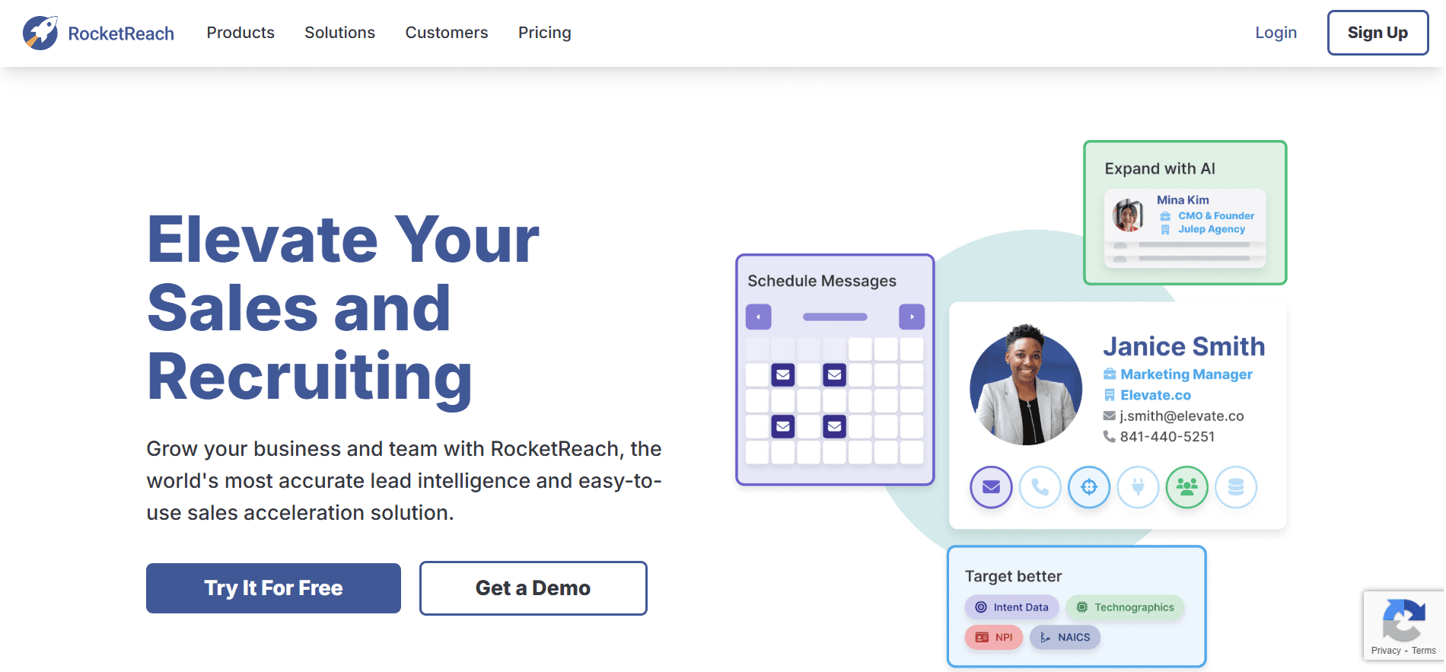Click the phone number 841-440-5251
Screen dimensions: 1446x672
(x=1167, y=437)
